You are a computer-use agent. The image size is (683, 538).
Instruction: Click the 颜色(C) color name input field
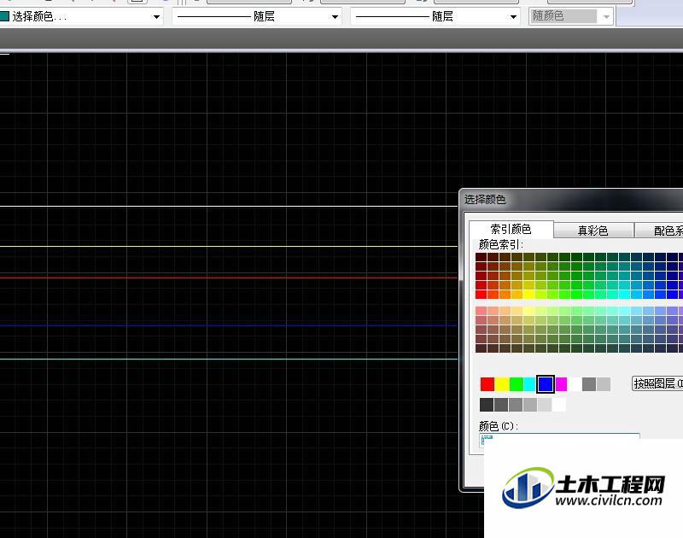(559, 439)
